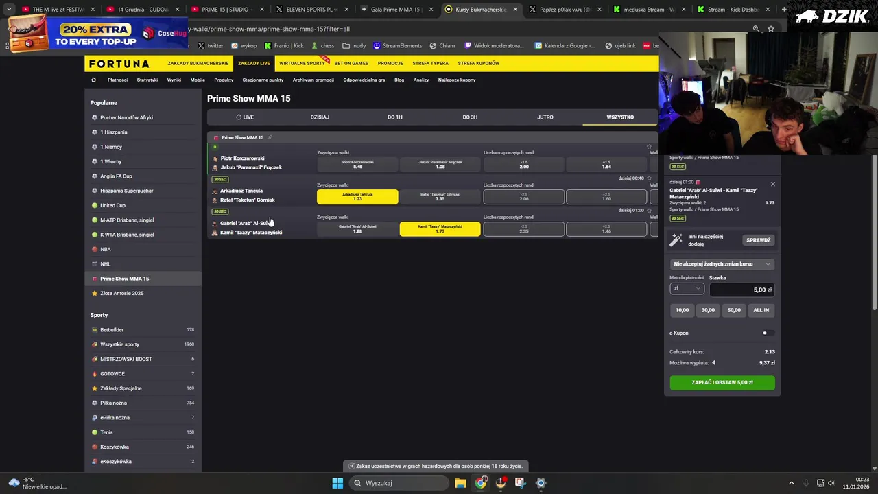Open the Windows Start menu
This screenshot has width=878, height=494.
tap(337, 483)
